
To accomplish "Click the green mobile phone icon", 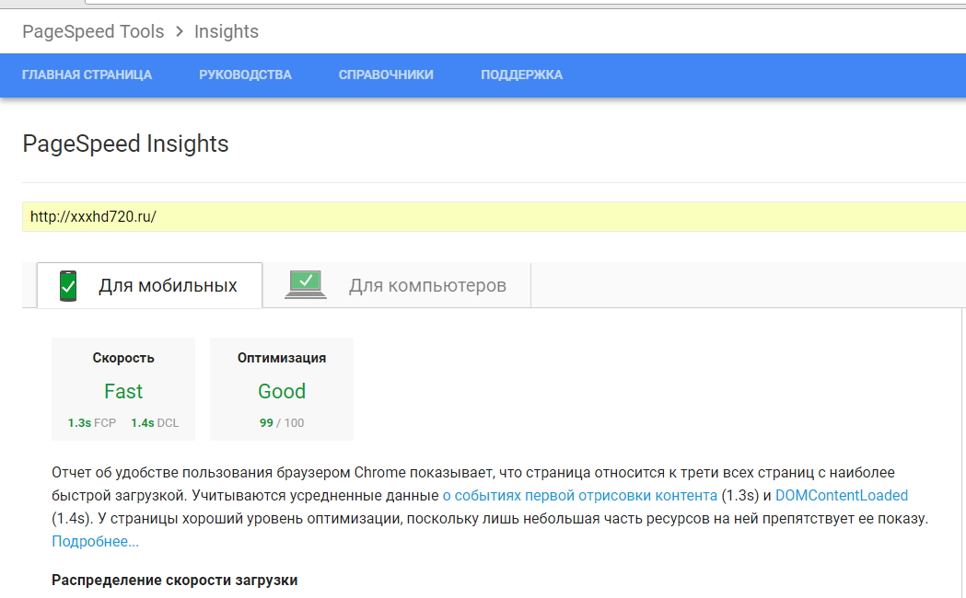I will click(67, 285).
